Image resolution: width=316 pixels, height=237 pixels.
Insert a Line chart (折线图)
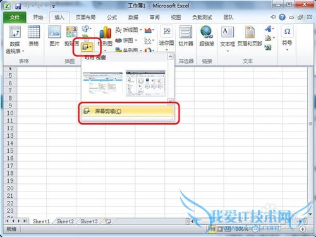point(126,30)
